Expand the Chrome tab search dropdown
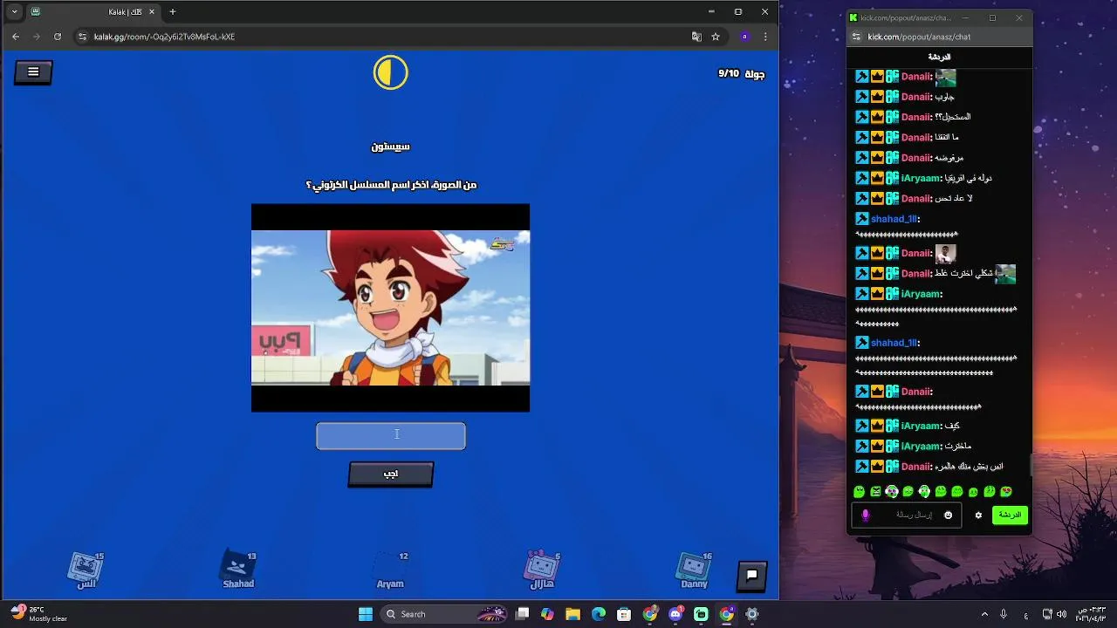 pos(14,11)
